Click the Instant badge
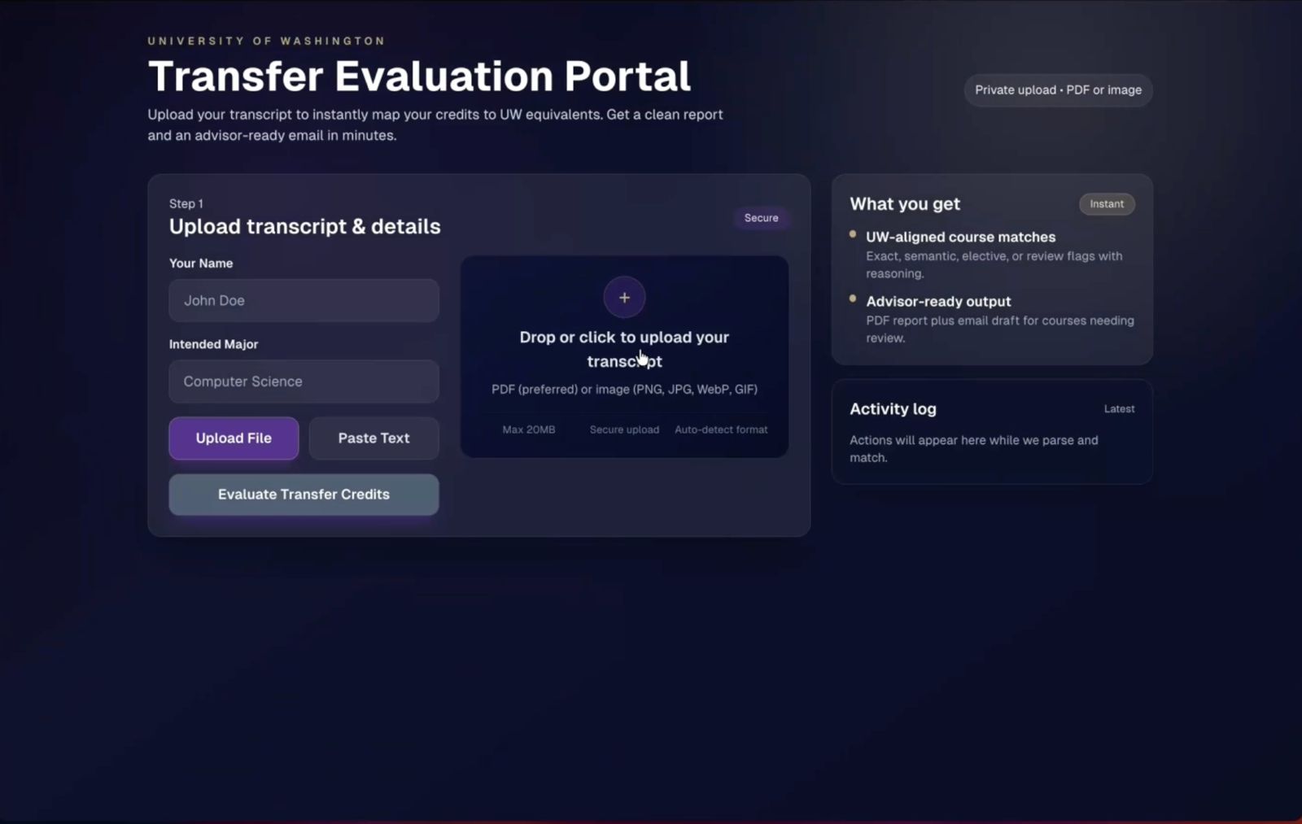The image size is (1302, 824). [x=1107, y=204]
